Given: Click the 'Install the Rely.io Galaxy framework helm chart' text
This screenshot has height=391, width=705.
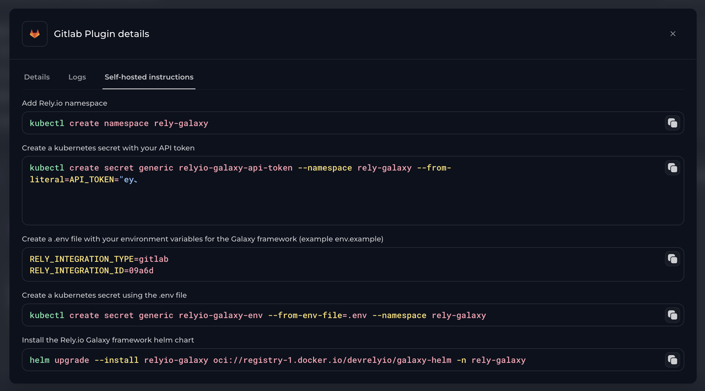Looking at the screenshot, I should coord(108,340).
